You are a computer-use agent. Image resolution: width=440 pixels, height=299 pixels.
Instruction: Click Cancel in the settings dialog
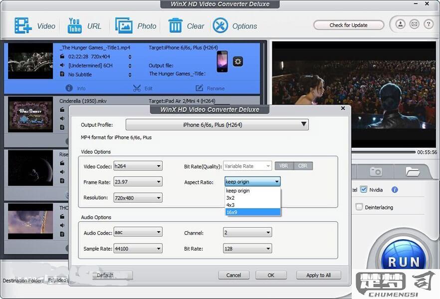tap(234, 275)
